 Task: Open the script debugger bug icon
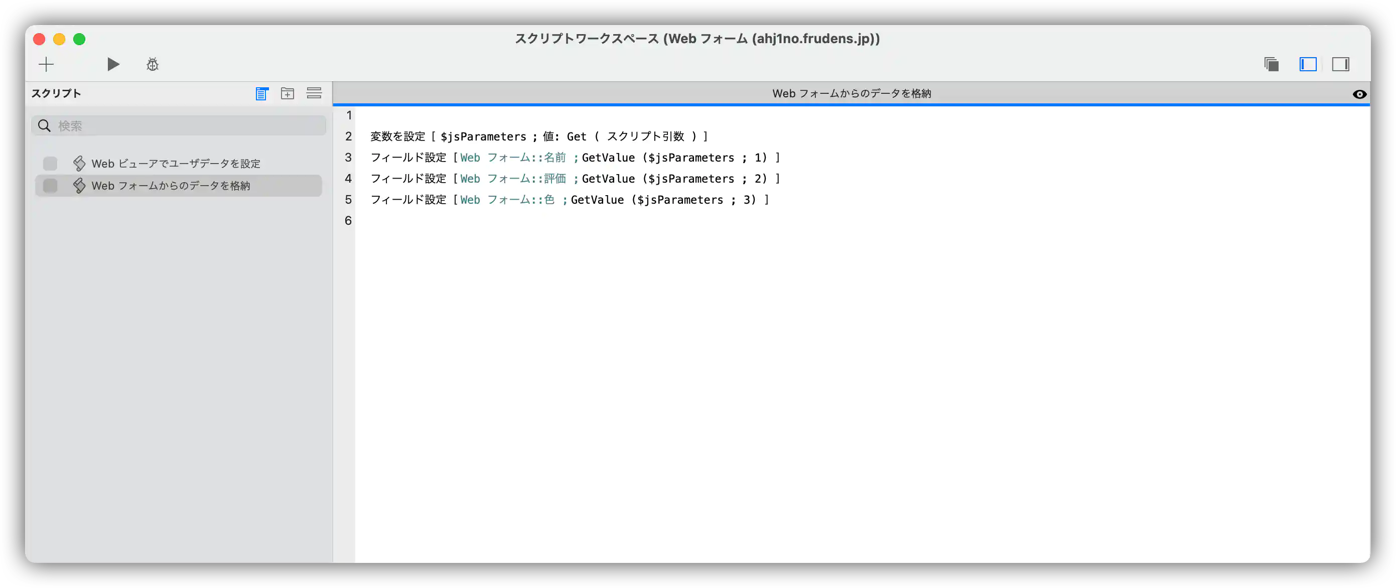click(152, 65)
